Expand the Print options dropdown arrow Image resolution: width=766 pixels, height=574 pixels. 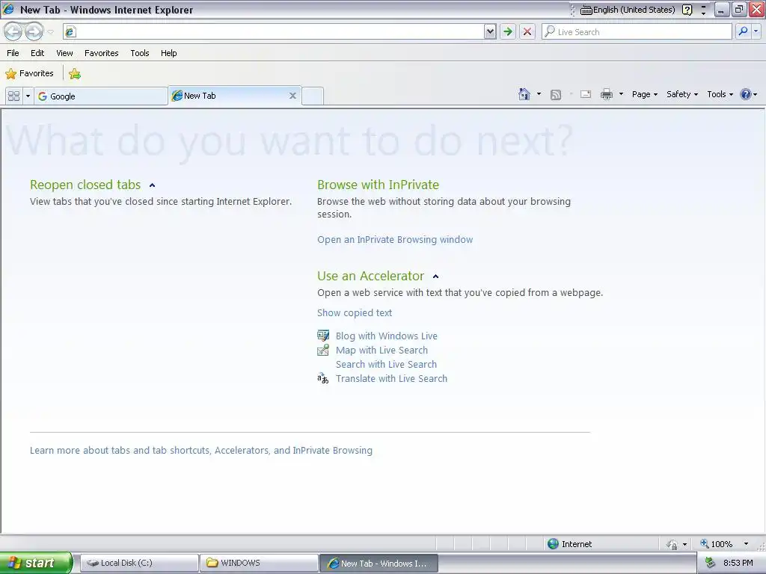pyautogui.click(x=621, y=94)
